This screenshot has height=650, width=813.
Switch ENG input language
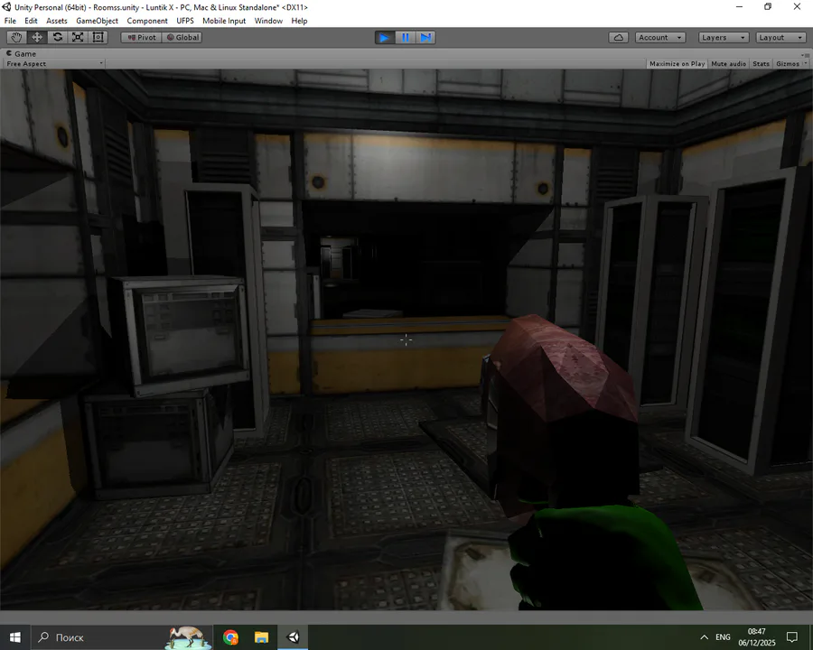(723, 637)
